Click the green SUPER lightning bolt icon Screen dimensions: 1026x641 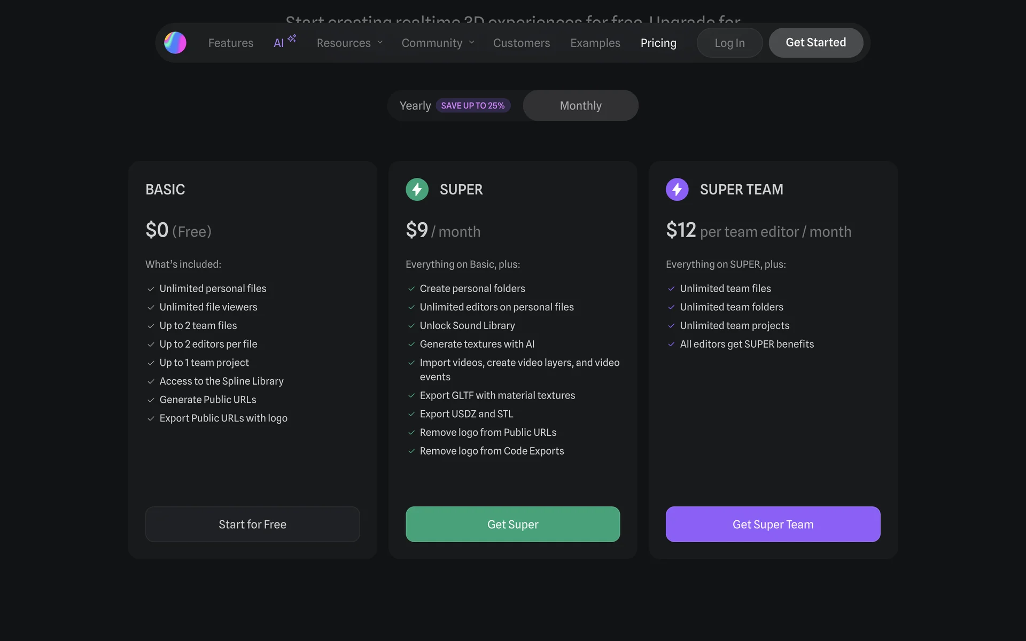tap(417, 190)
